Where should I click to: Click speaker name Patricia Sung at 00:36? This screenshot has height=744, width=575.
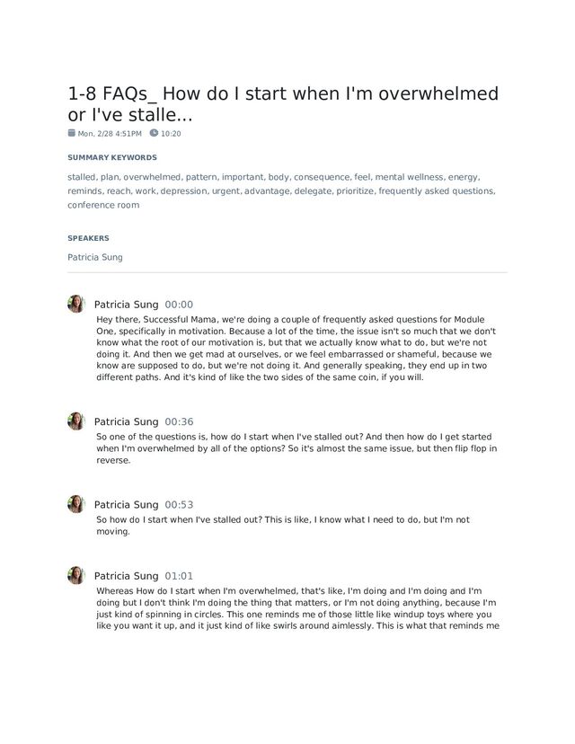pyautogui.click(x=126, y=421)
